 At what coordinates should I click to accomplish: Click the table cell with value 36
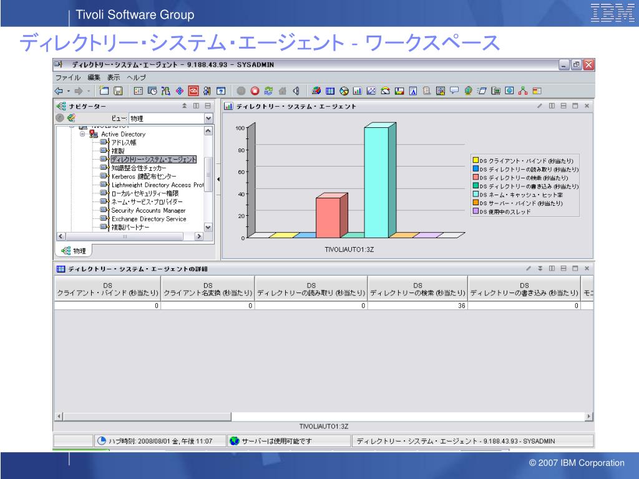pos(417,306)
